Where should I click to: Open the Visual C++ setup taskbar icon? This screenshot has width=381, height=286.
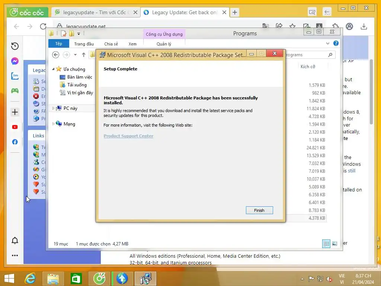pyautogui.click(x=145, y=278)
